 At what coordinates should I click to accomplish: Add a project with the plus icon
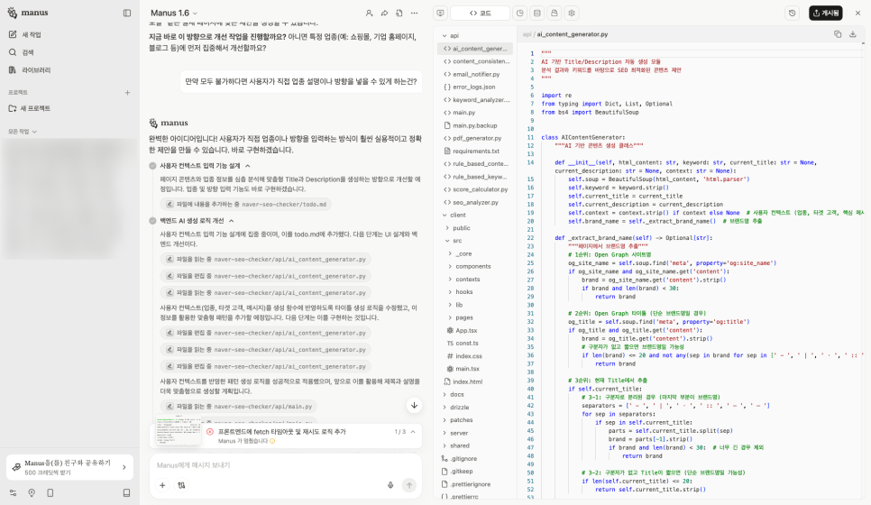click(127, 92)
